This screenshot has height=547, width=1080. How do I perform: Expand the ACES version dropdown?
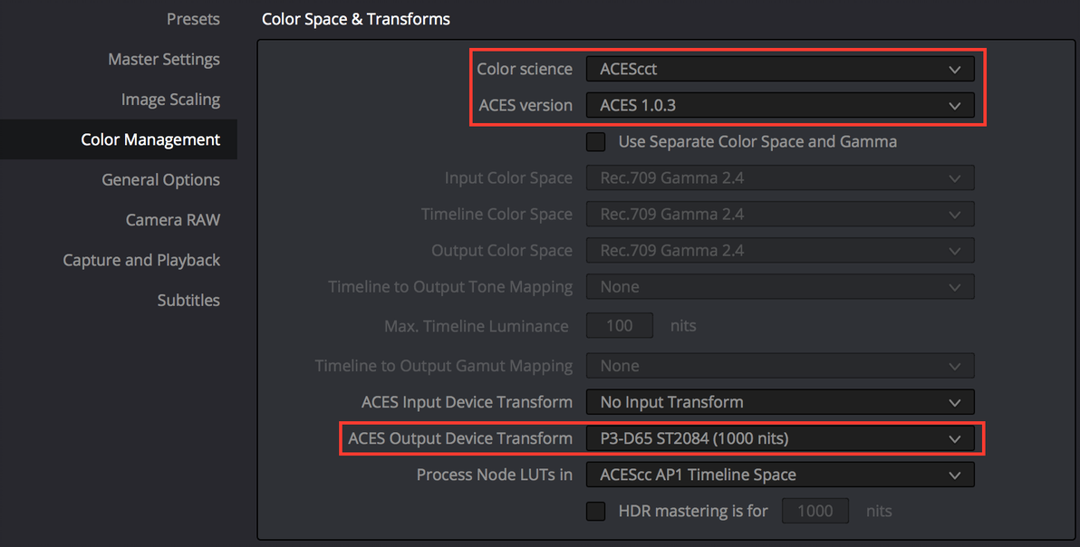[x=779, y=105]
